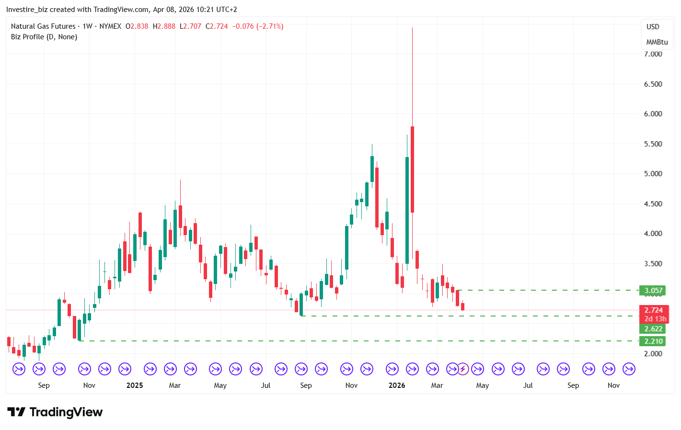Screen dimensions: 681x430
Task: Select the Biz Profile indicator legend
Action: [x=44, y=37]
